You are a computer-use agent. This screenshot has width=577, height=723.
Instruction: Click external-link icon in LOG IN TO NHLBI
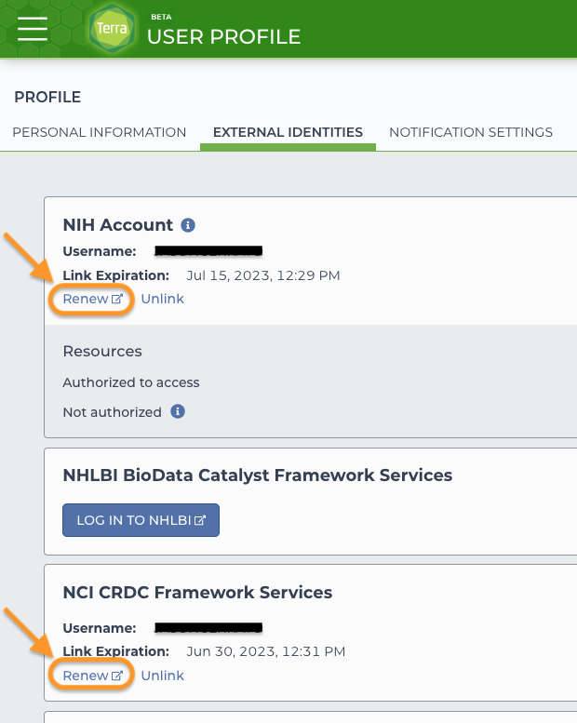[x=200, y=521]
